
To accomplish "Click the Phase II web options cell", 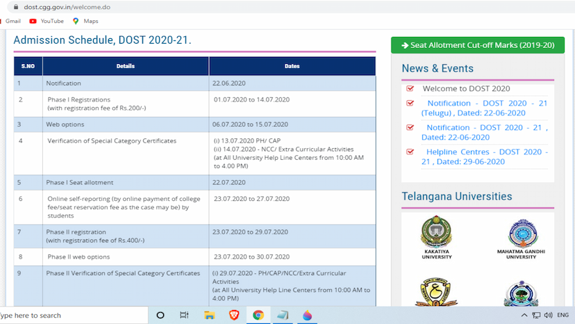I will pos(126,257).
